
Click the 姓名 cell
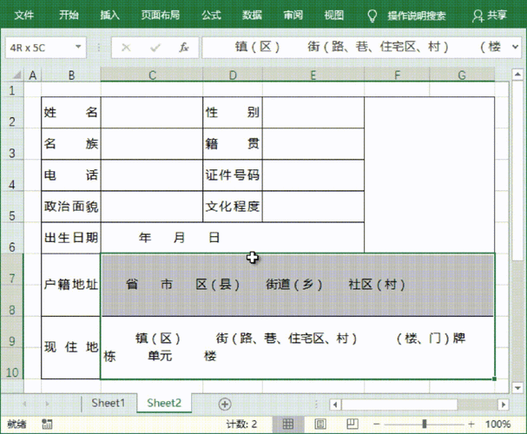click(x=71, y=113)
